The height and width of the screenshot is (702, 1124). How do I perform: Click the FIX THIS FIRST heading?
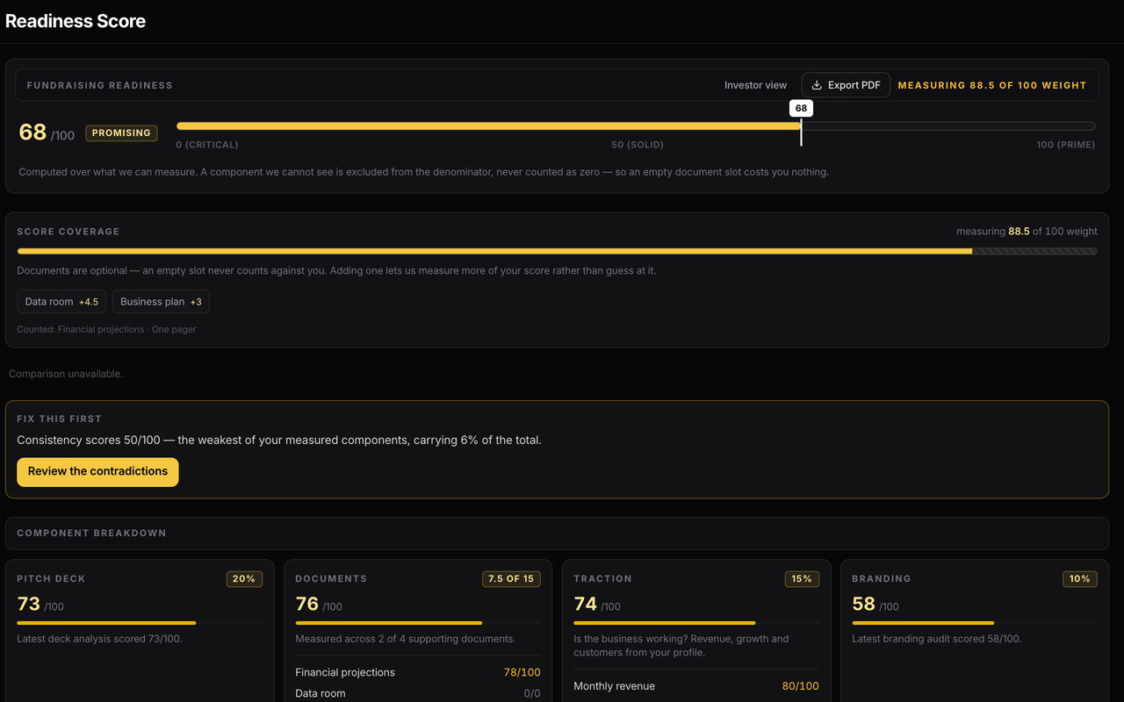[x=60, y=419]
